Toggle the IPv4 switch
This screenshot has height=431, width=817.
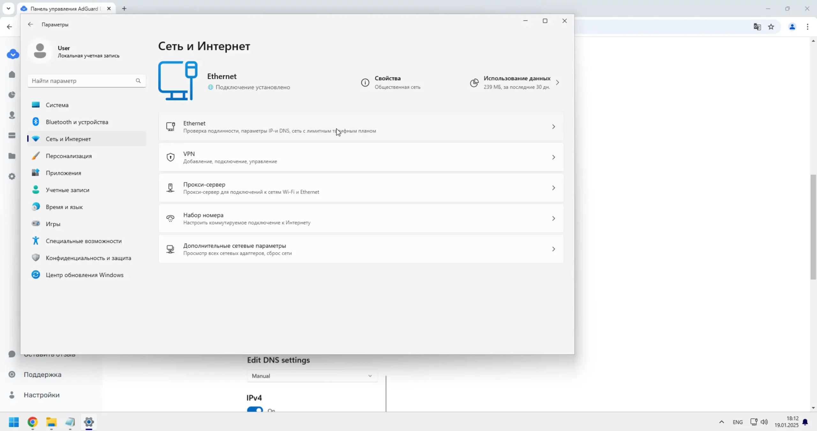tap(255, 410)
